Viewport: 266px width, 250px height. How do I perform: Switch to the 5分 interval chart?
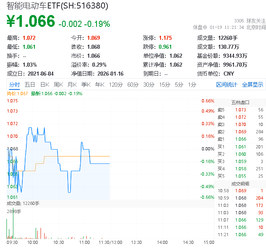(x=179, y=85)
